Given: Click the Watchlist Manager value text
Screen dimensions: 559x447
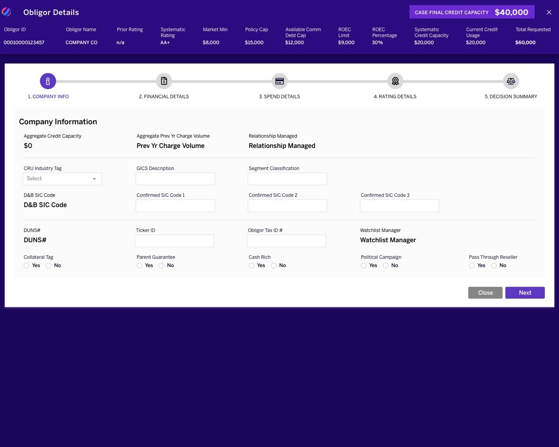Looking at the screenshot, I should click(x=388, y=240).
